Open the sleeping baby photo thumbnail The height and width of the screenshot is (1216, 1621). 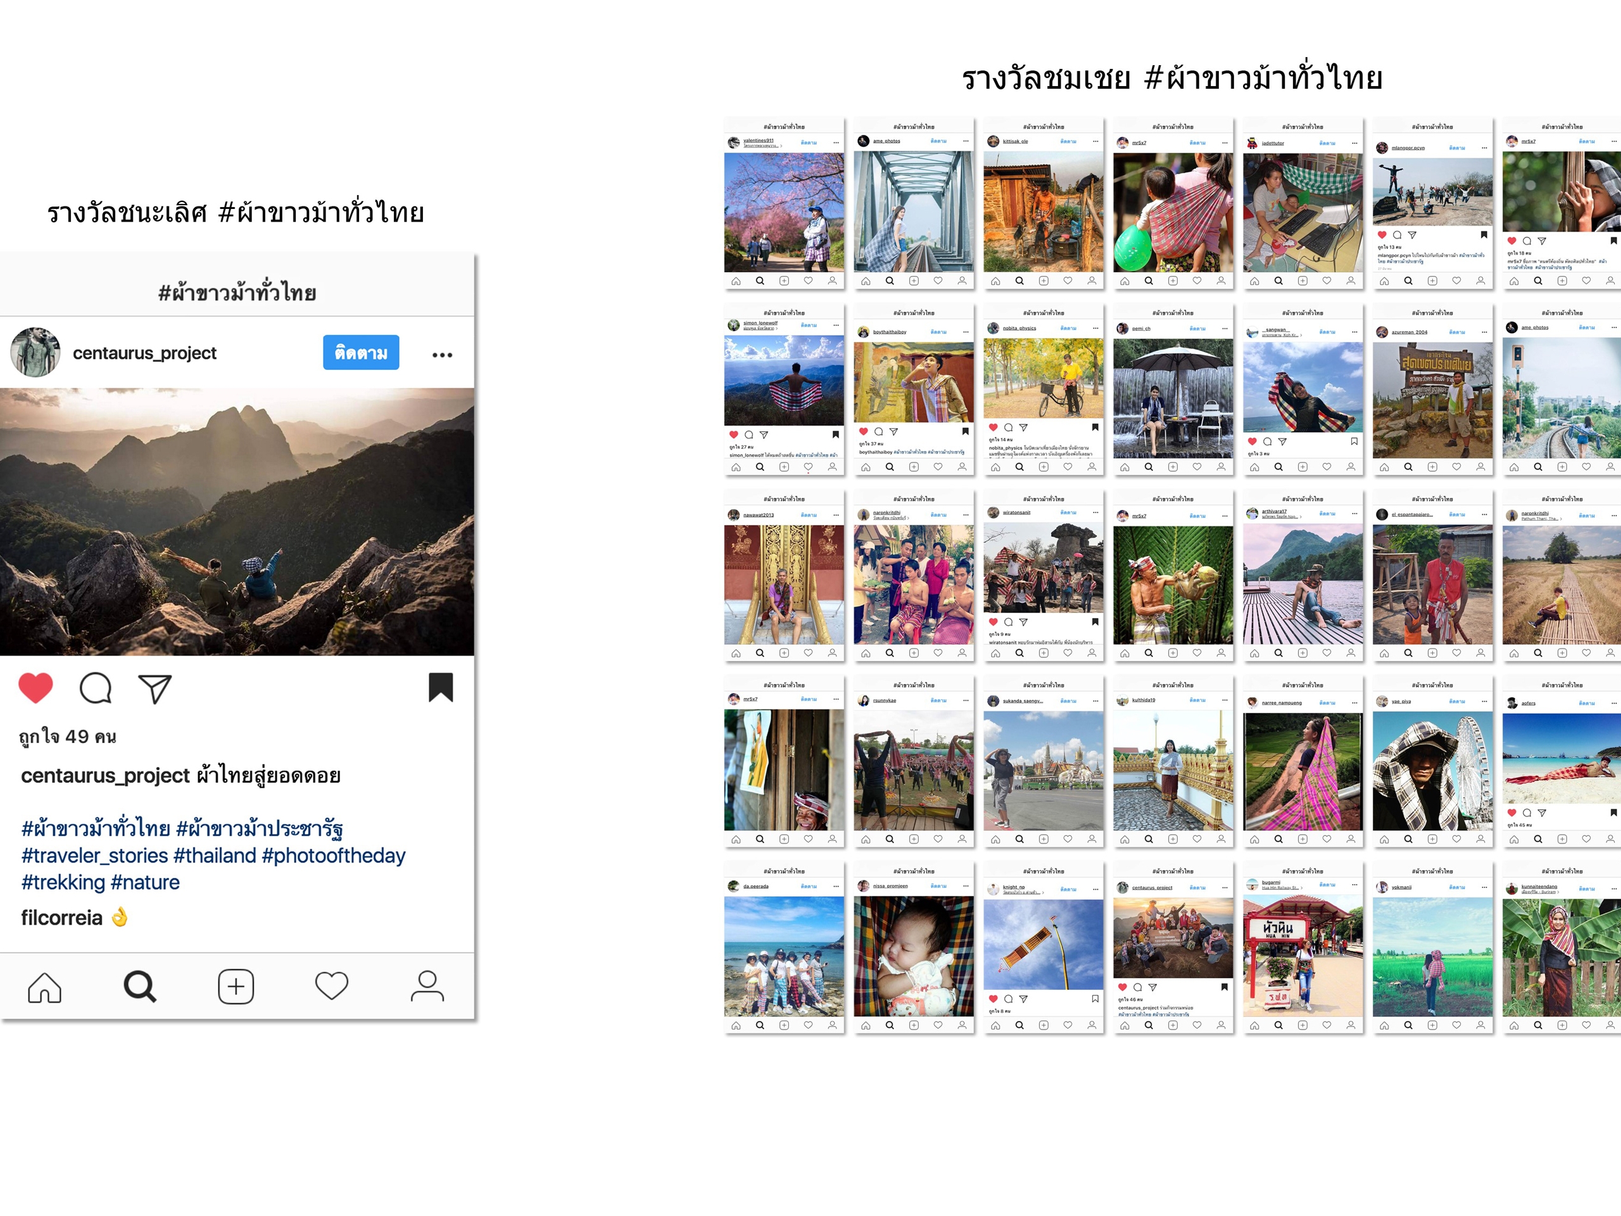pyautogui.click(x=914, y=956)
